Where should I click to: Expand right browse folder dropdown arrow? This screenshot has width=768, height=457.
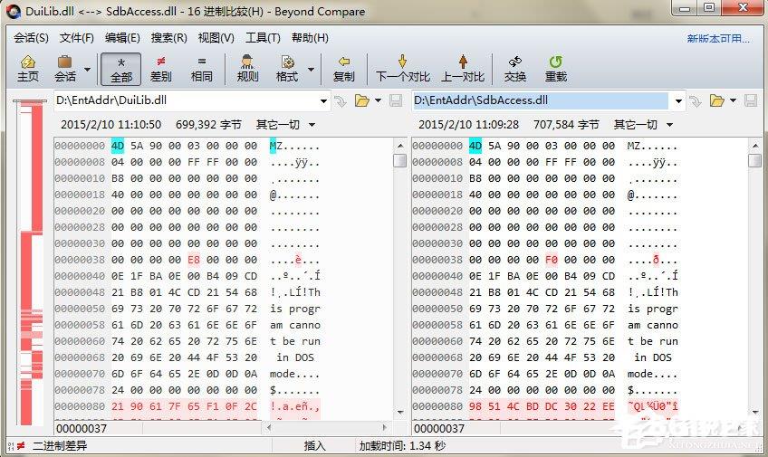point(733,100)
